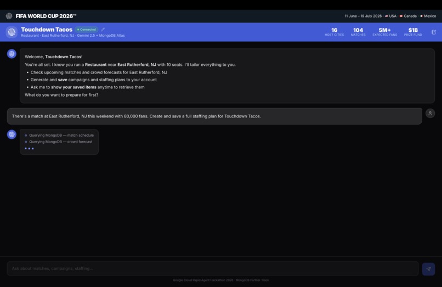
Task: Edit business profile with the pencil icon
Action: (103, 29)
